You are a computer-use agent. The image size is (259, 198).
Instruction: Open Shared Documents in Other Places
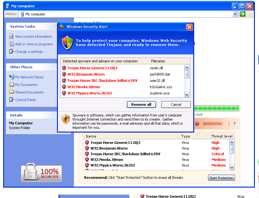(x=29, y=92)
